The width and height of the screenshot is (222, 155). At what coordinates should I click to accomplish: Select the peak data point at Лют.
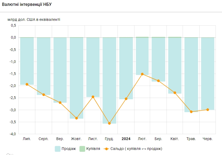[142, 74]
